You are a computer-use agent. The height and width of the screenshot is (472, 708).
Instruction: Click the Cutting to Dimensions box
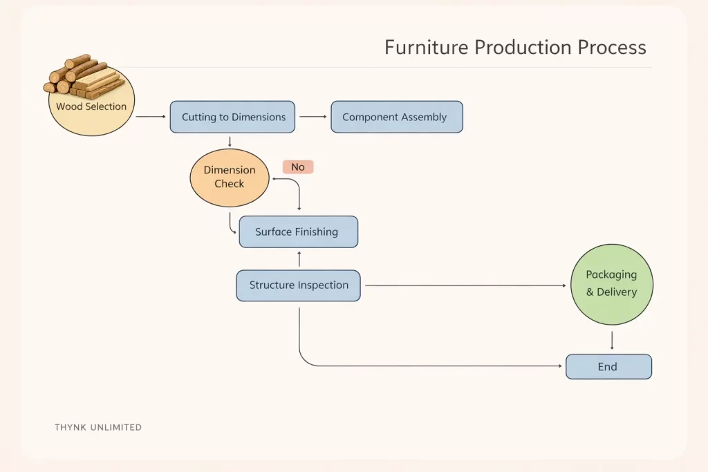click(232, 116)
